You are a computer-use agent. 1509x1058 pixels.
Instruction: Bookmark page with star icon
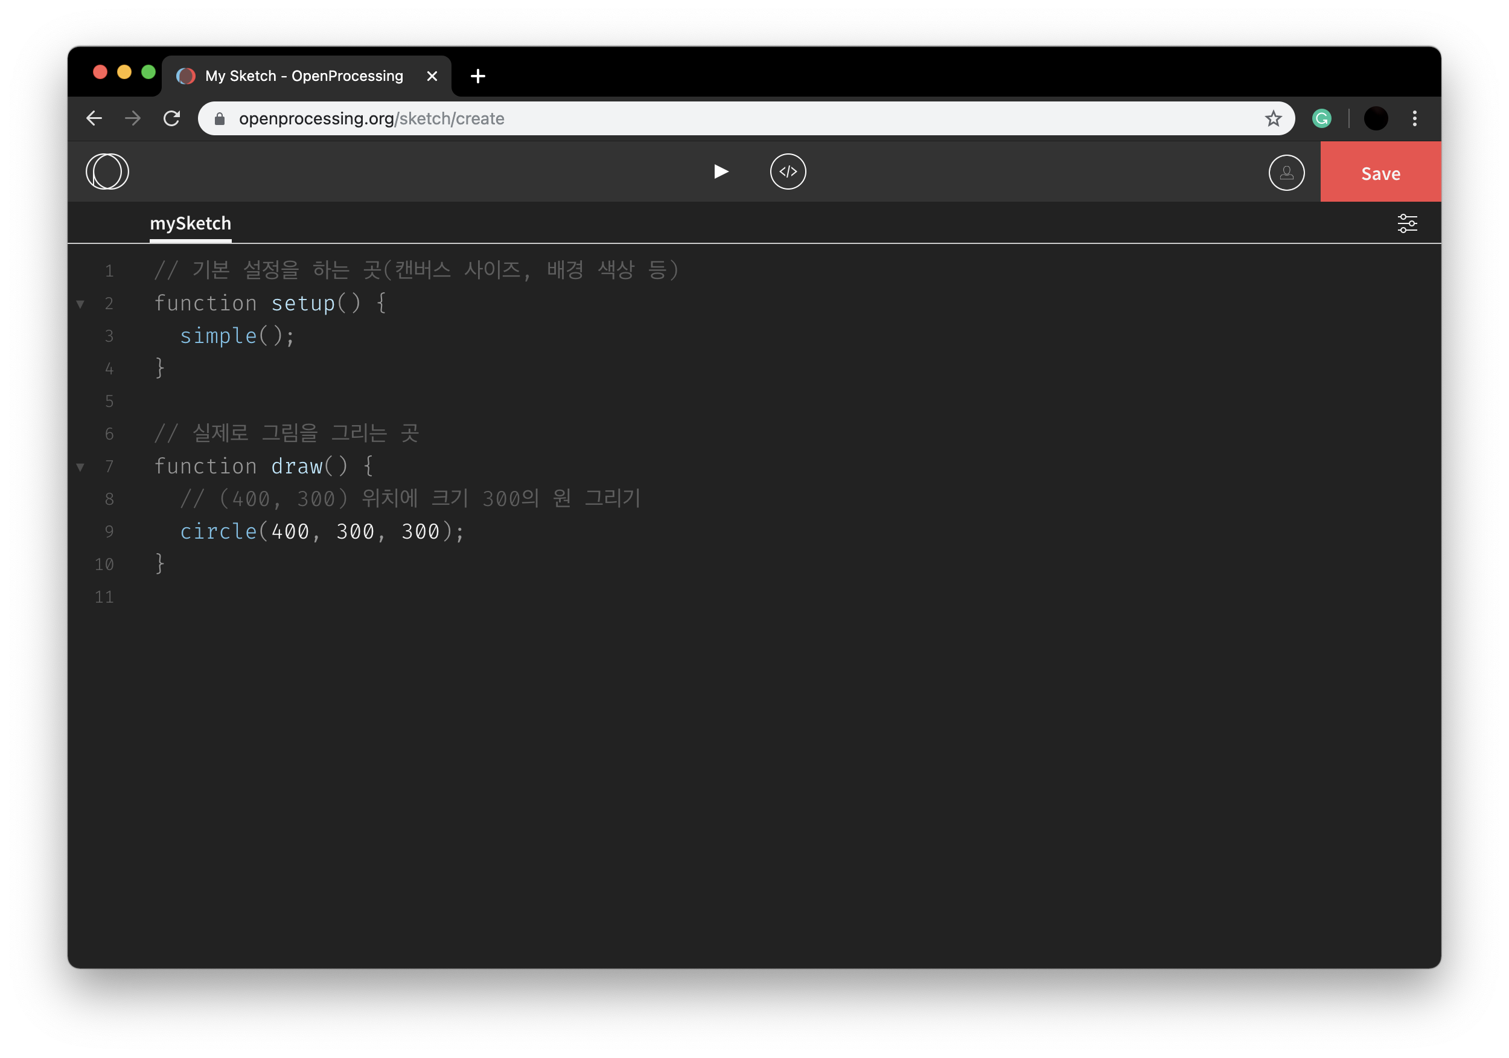click(x=1273, y=118)
